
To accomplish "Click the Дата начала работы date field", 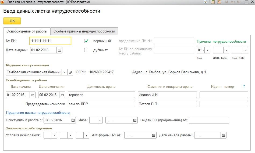I will 207,135.
